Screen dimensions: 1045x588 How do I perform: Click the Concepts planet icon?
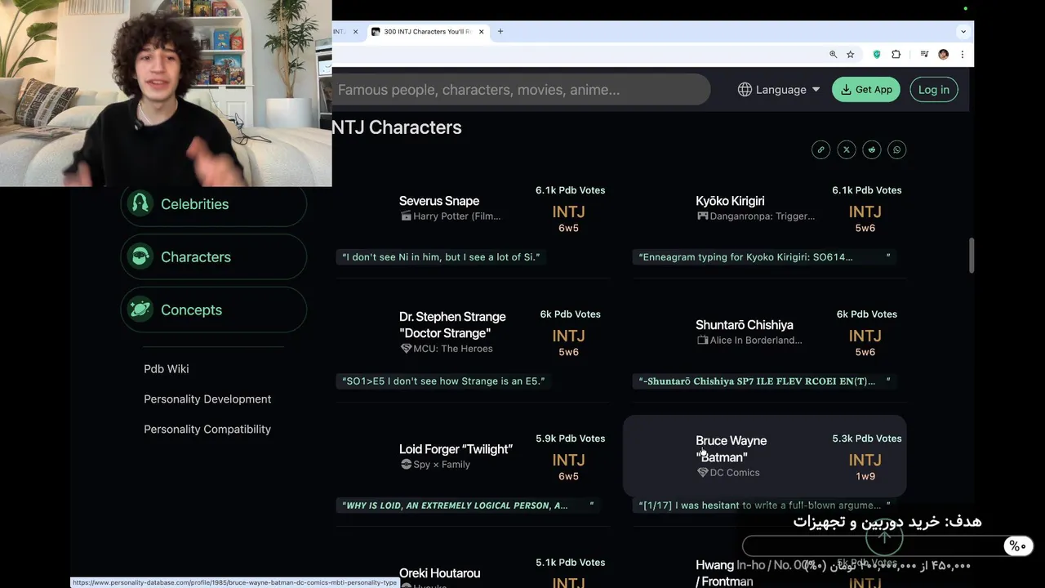140,310
